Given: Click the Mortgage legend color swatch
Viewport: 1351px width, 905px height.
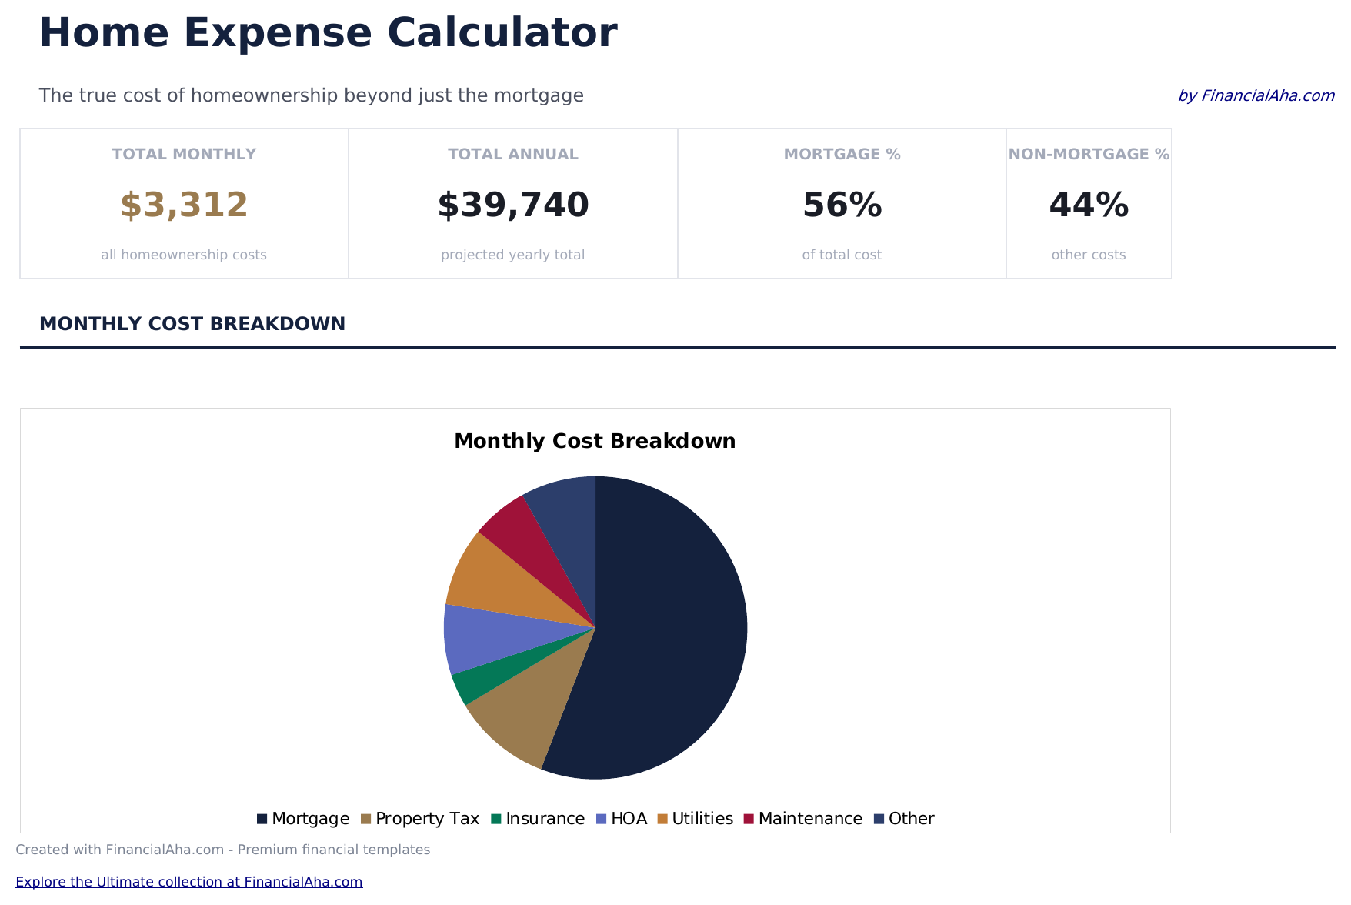Looking at the screenshot, I should click(x=262, y=819).
